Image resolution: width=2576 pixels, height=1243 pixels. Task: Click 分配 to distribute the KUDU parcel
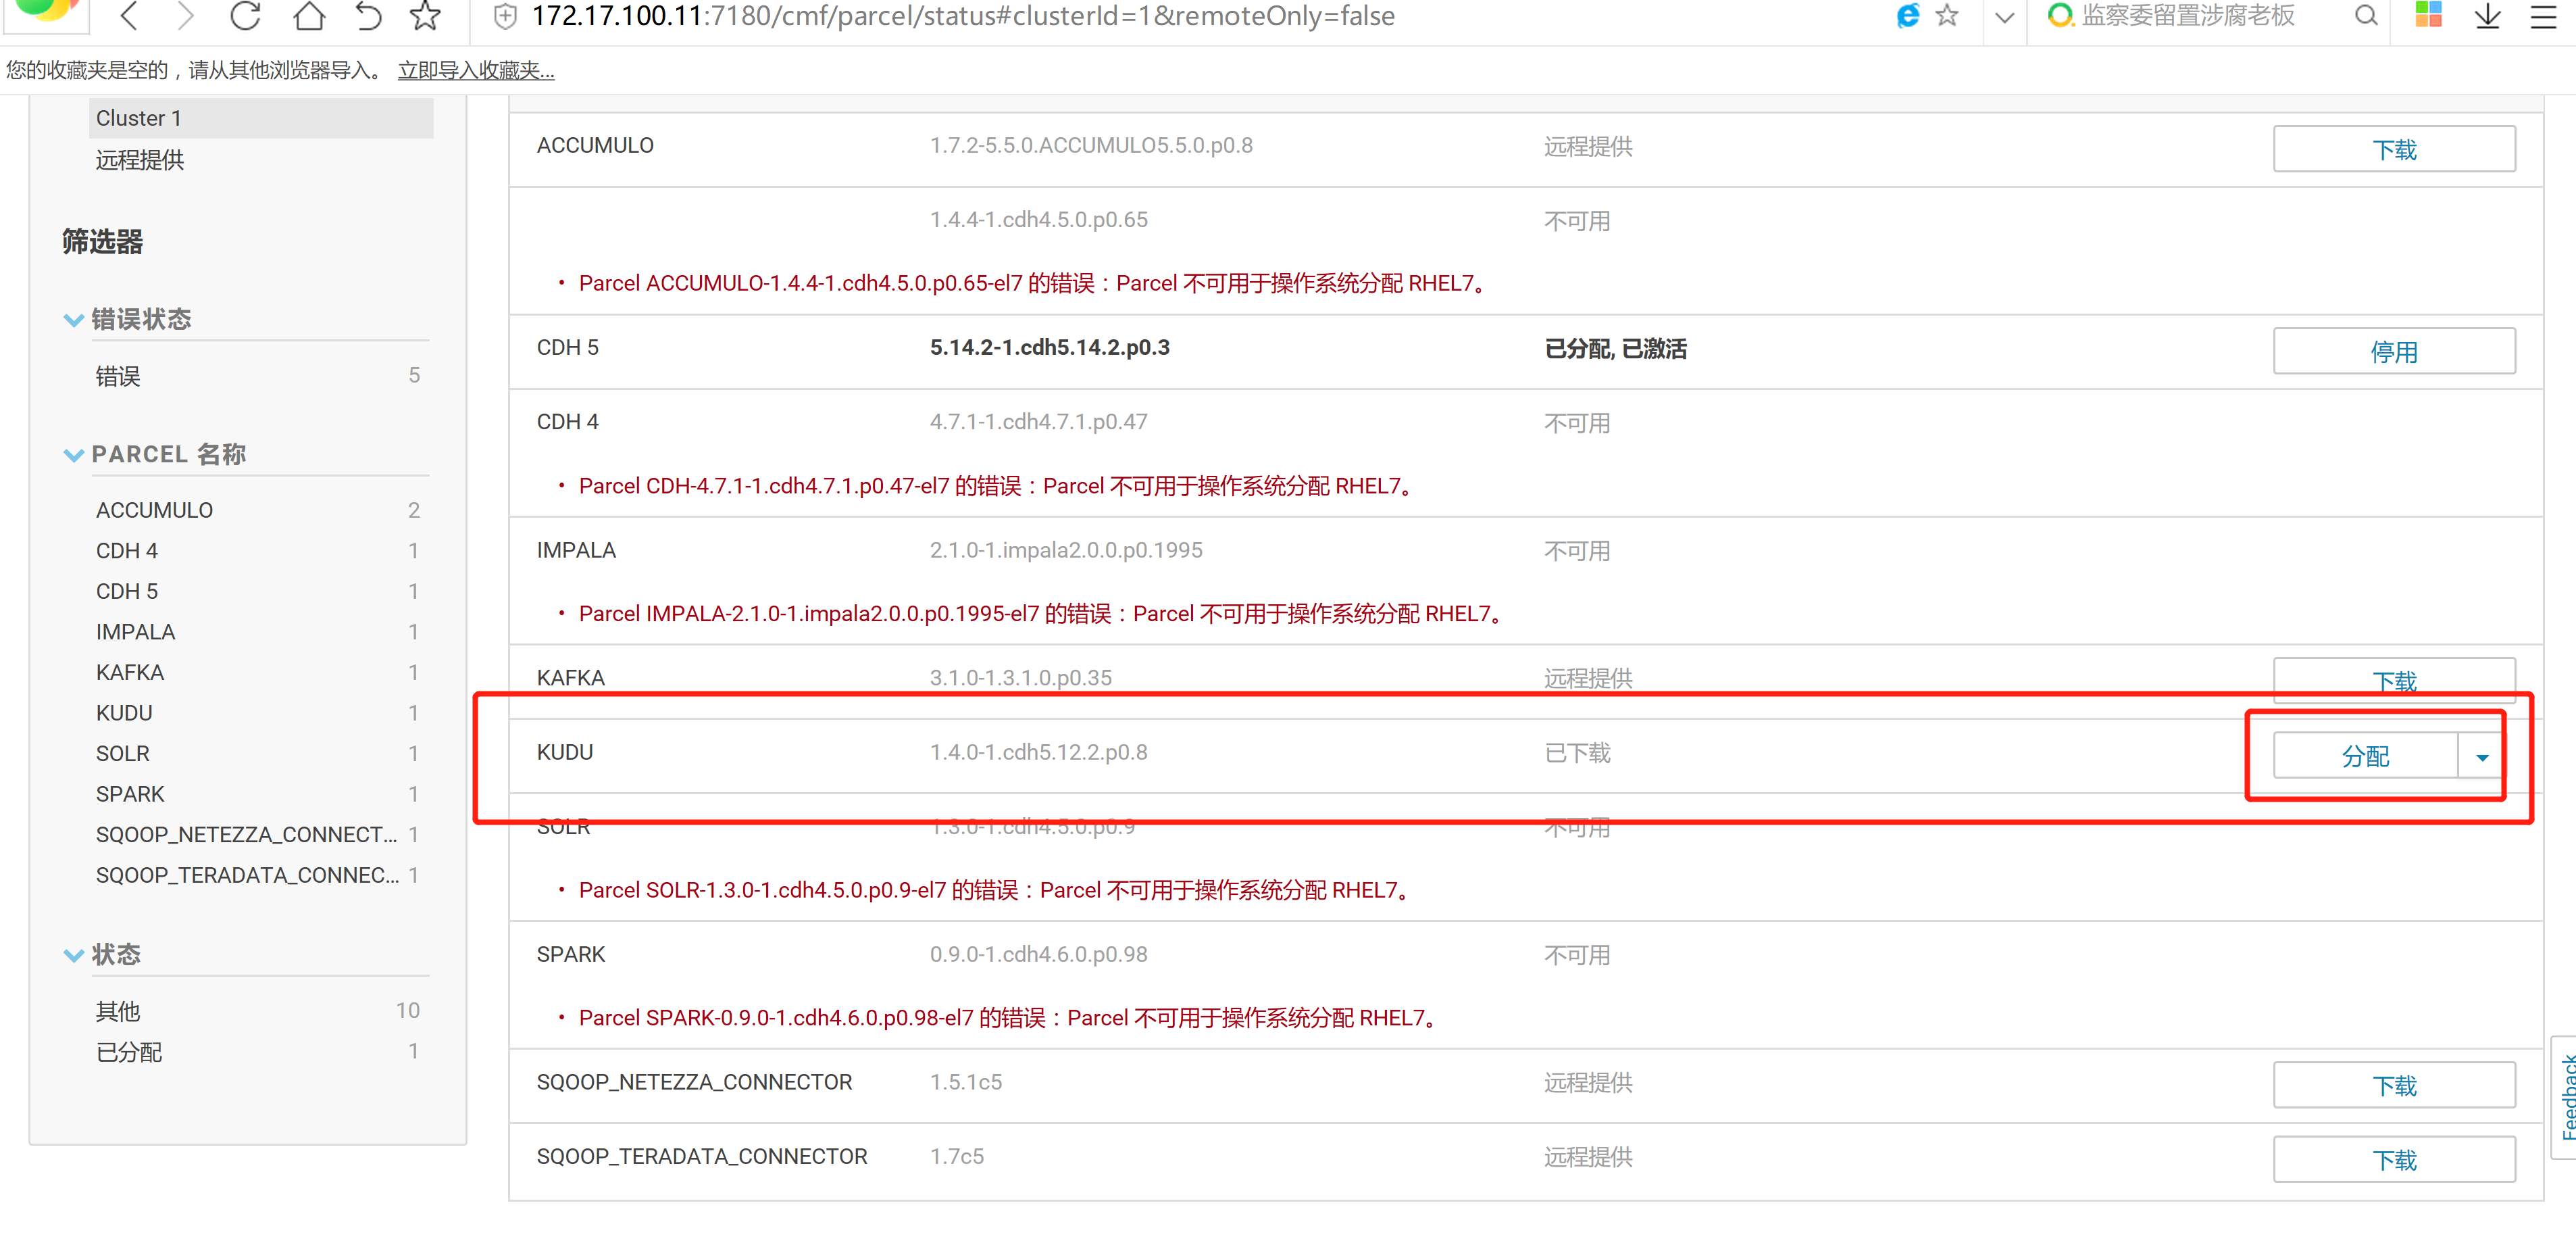(x=2365, y=756)
